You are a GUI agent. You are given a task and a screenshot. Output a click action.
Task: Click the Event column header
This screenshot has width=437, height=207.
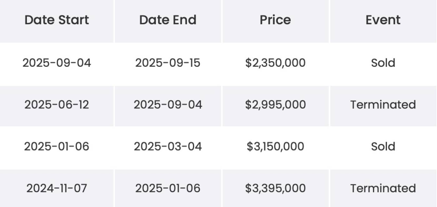click(x=383, y=20)
